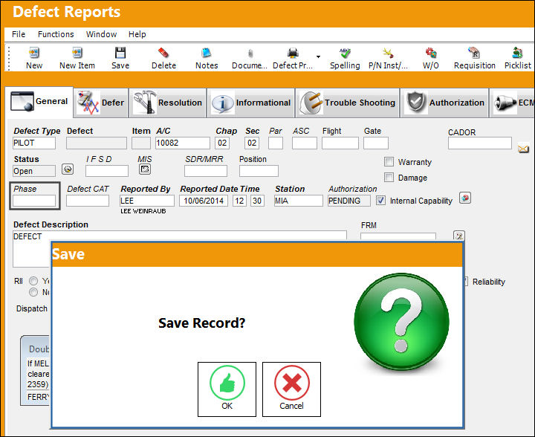Enable the Warranty checkbox
The height and width of the screenshot is (437, 535).
[389, 162]
